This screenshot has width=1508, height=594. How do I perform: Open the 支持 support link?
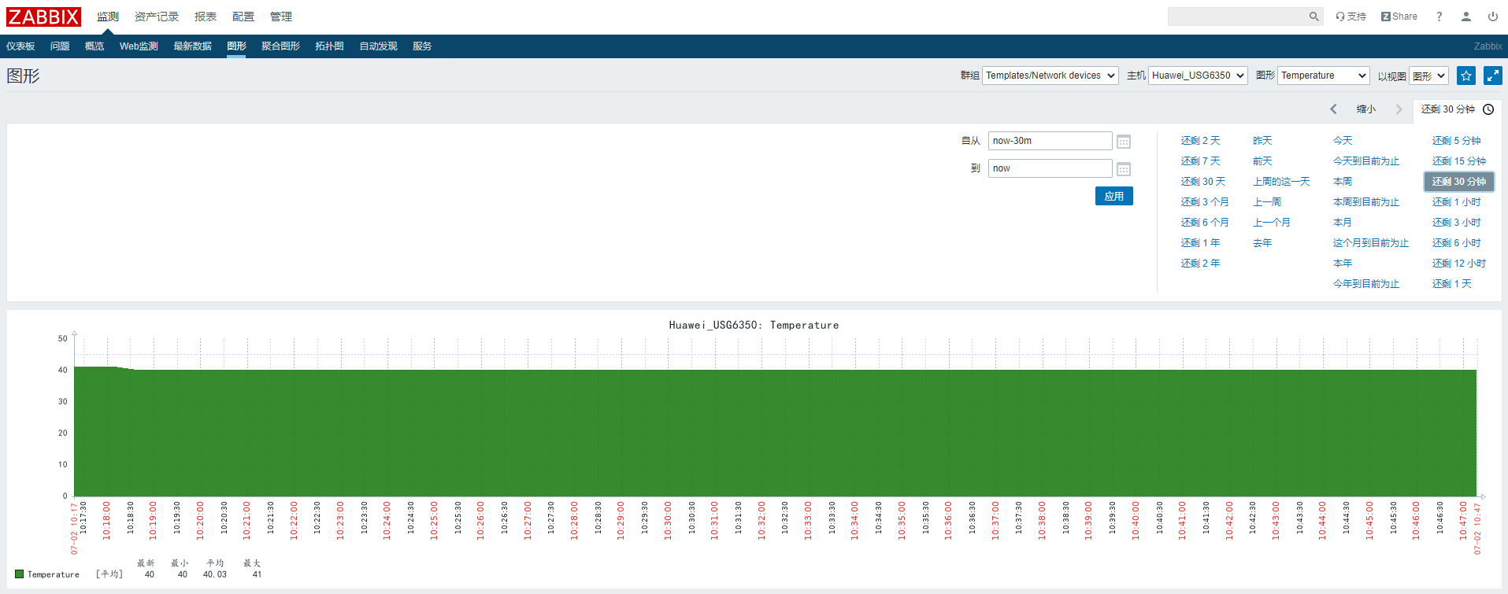[1351, 17]
